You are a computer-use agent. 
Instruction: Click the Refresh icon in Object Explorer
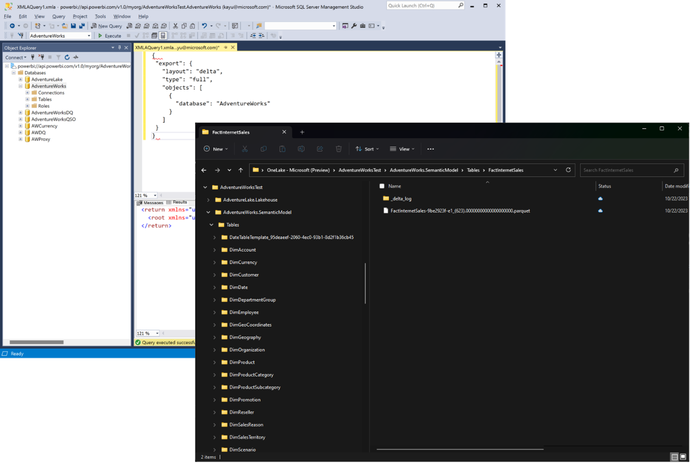click(68, 57)
